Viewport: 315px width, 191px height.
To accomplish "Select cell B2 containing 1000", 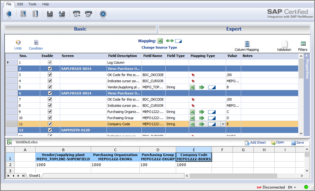I will [x=63, y=165].
